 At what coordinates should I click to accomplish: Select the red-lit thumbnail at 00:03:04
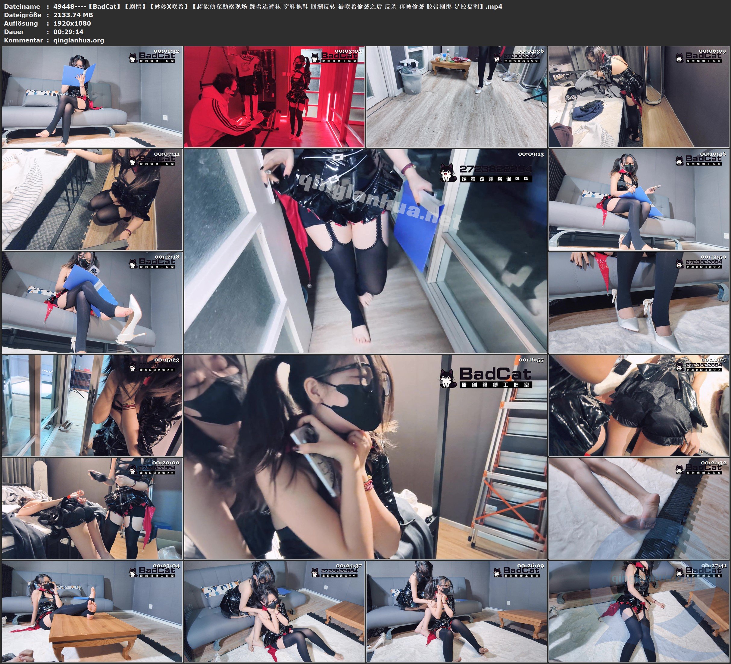pyautogui.click(x=274, y=96)
